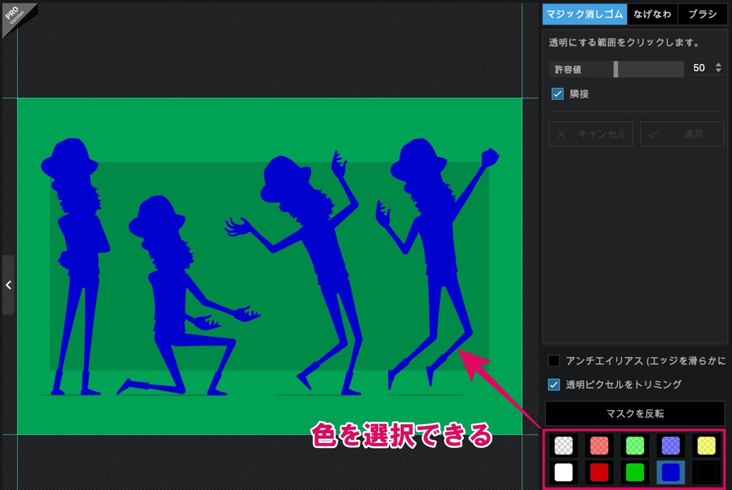
Task: Enable the アンチエイリアス checkbox
Action: pyautogui.click(x=554, y=361)
